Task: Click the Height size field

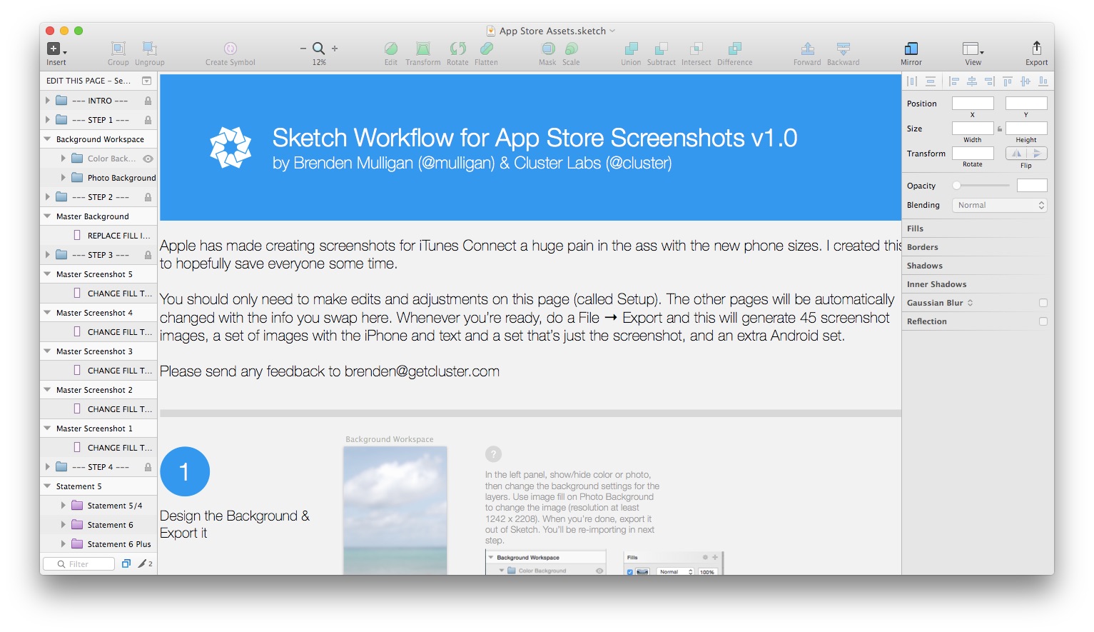Action: 1025,129
